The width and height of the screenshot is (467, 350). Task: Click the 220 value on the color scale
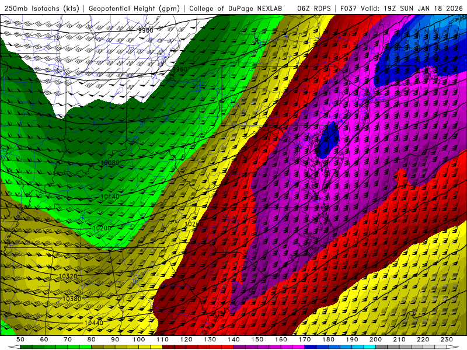[423, 339]
